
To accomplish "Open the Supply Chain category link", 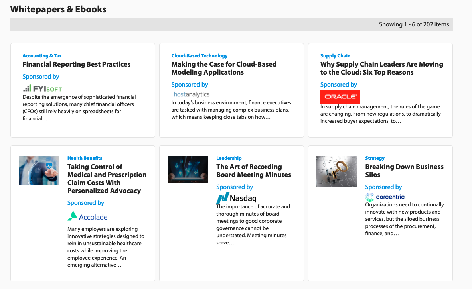I will coord(335,56).
